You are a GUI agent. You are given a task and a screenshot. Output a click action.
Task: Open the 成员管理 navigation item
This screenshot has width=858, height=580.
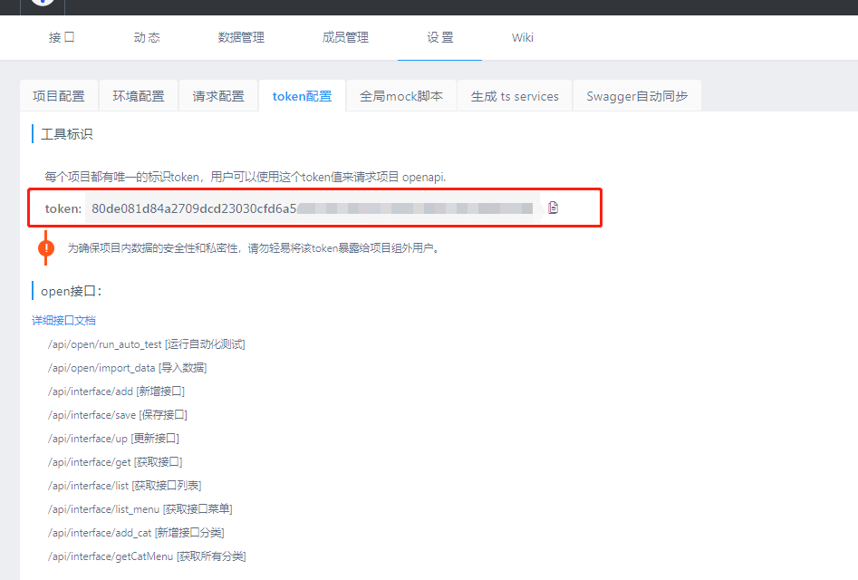click(x=344, y=38)
